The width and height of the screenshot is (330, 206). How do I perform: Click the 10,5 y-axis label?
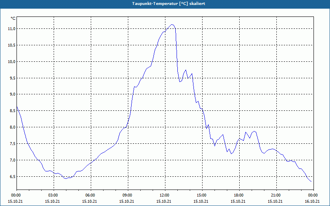pos(12,45)
